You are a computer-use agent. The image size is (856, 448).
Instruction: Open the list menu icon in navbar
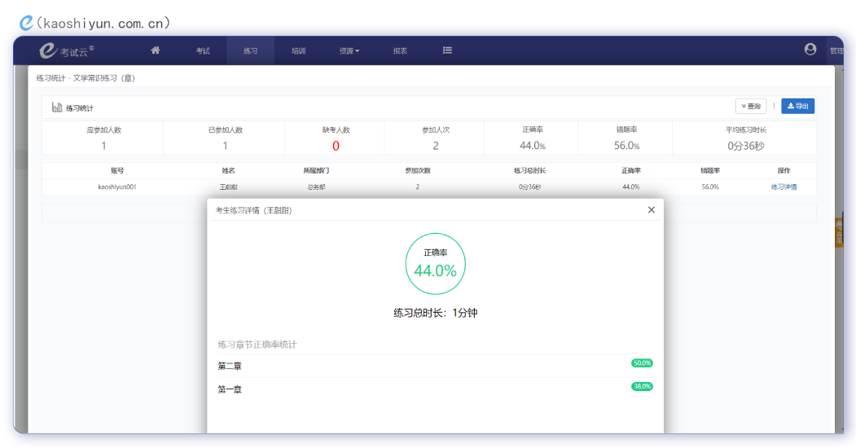pos(447,51)
